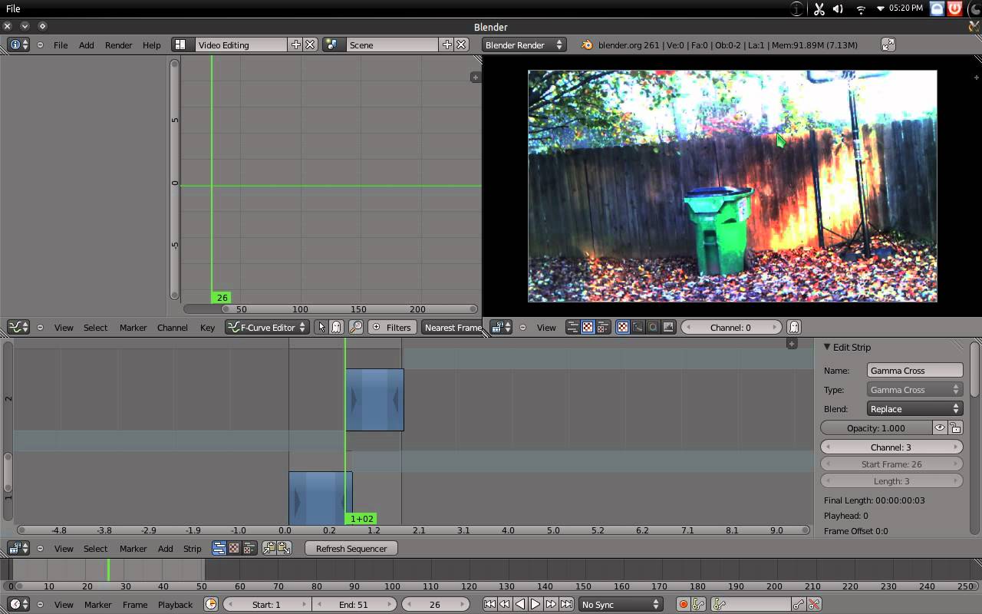Open the sequencer strip editor type icon
982x614 pixels.
[x=18, y=548]
